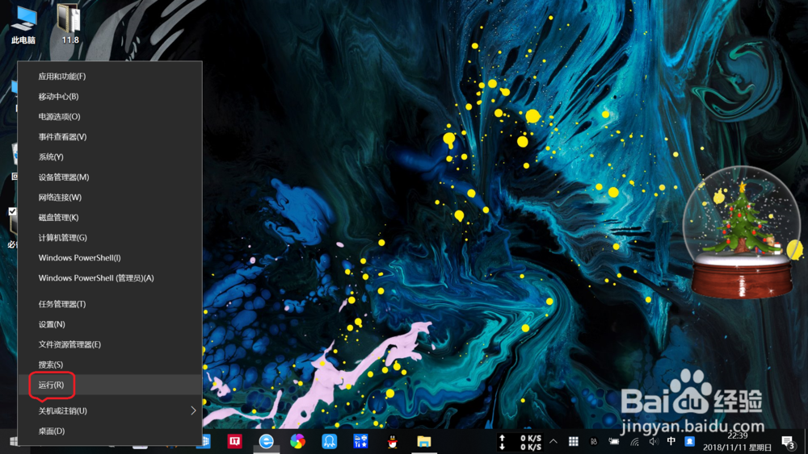The height and width of the screenshot is (454, 808).
Task: Select 网络连接(W)
Action: click(110, 197)
